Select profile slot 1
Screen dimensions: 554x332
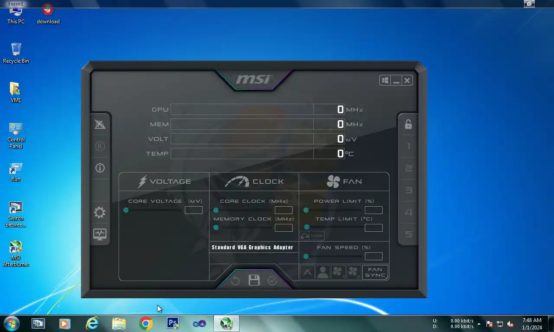pos(408,146)
